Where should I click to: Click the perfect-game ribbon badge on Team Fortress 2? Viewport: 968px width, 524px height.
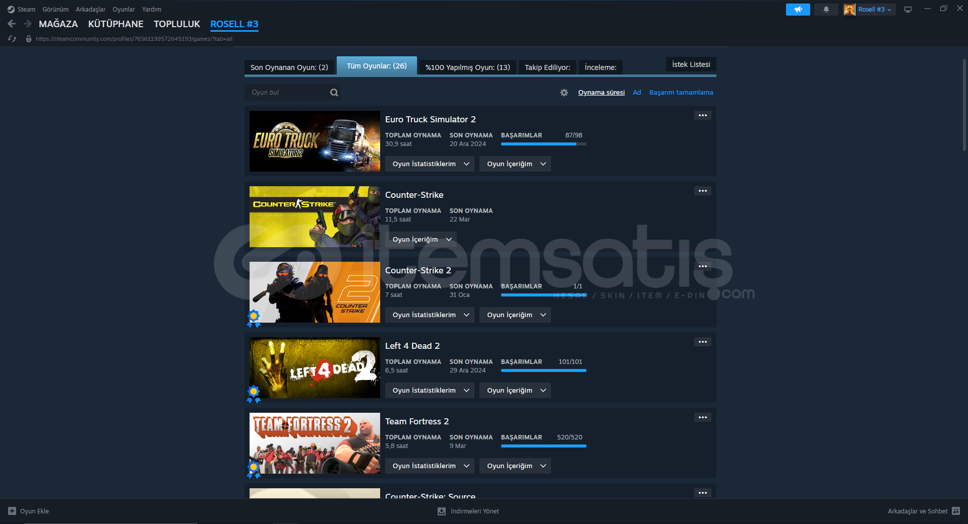click(x=254, y=470)
